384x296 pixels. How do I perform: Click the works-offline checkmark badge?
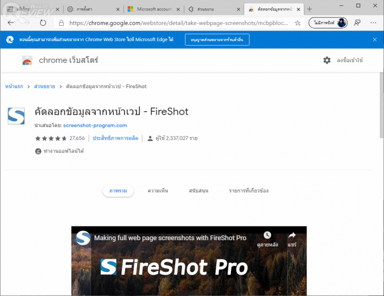click(x=38, y=151)
